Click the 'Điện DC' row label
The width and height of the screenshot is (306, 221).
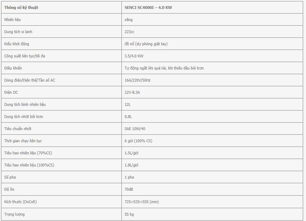click(11, 92)
